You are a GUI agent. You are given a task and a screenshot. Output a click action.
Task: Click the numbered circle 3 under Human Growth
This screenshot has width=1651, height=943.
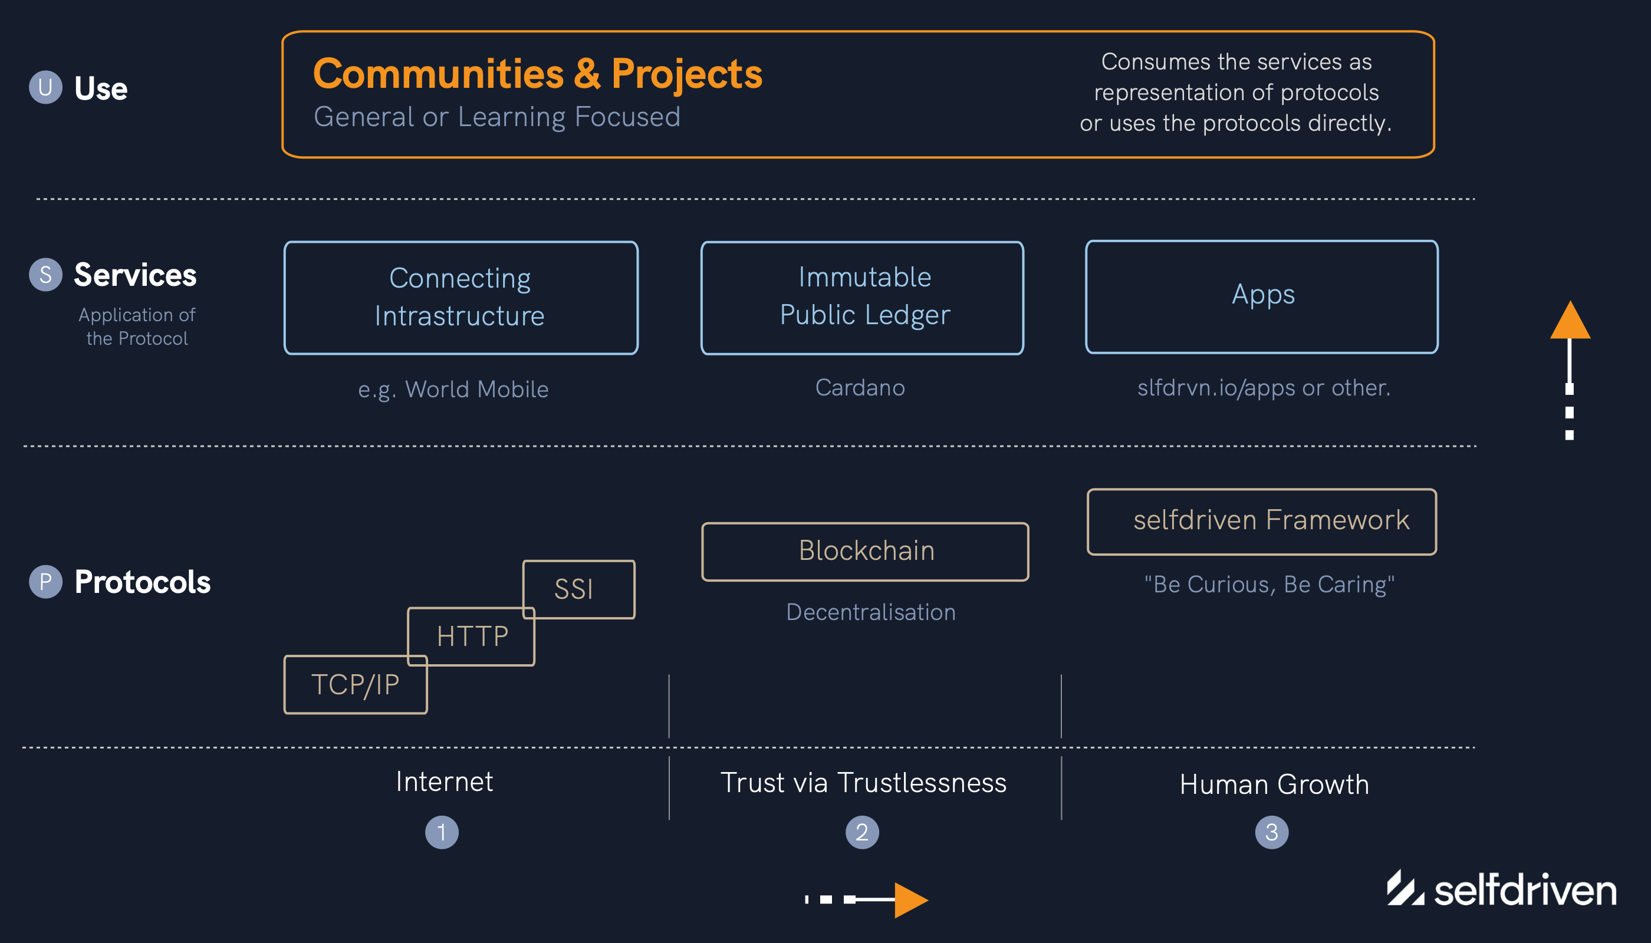tap(1271, 832)
